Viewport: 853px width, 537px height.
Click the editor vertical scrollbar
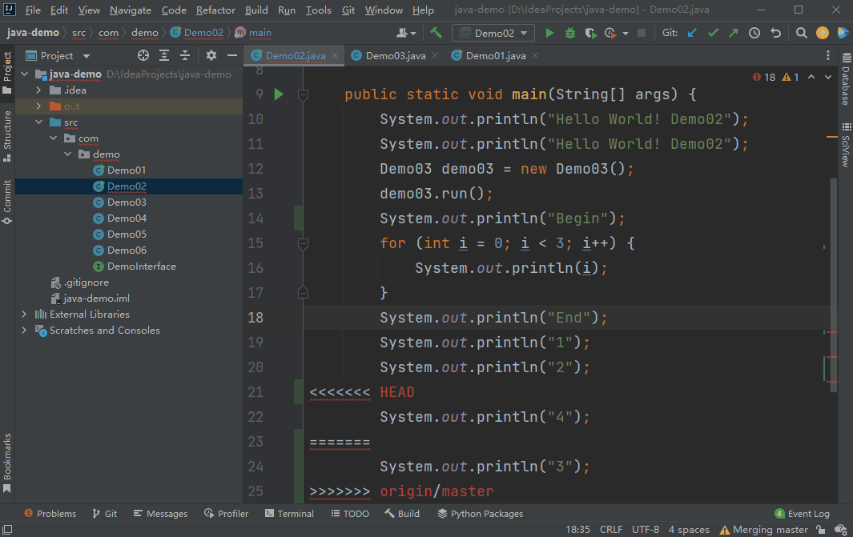[x=833, y=280]
